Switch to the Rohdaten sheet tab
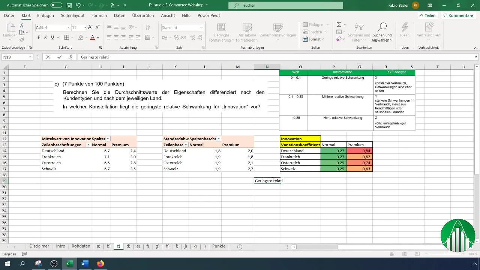Screen dimensions: 480x270 (x=81, y=246)
